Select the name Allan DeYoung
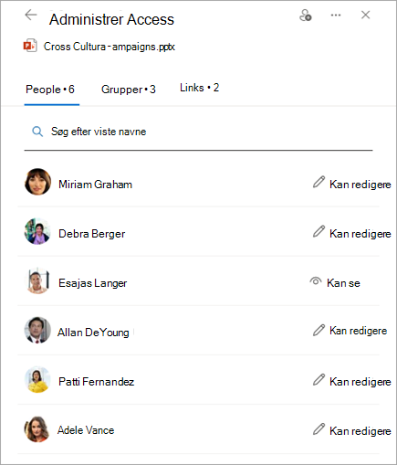The height and width of the screenshot is (465, 397). click(x=93, y=333)
